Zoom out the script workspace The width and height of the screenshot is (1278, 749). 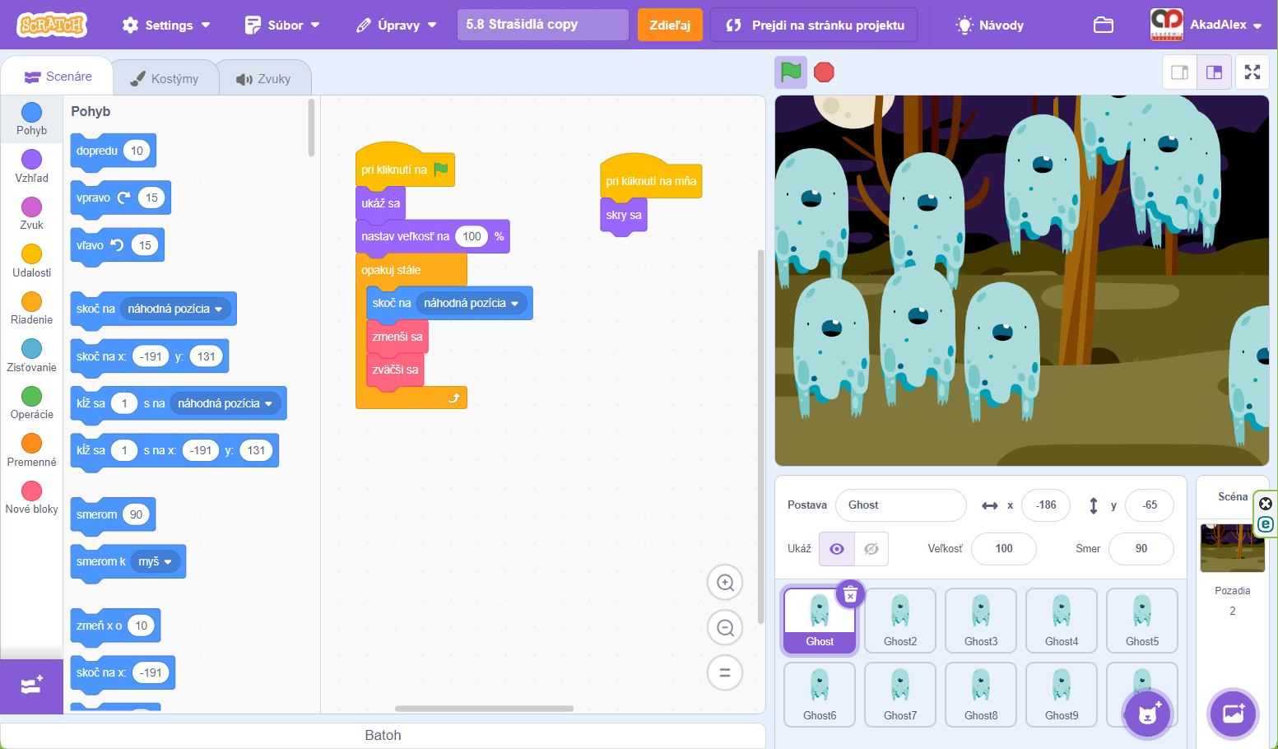click(x=725, y=628)
